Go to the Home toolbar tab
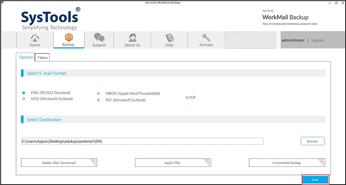Image resolution: width=346 pixels, height=185 pixels. coord(35,40)
